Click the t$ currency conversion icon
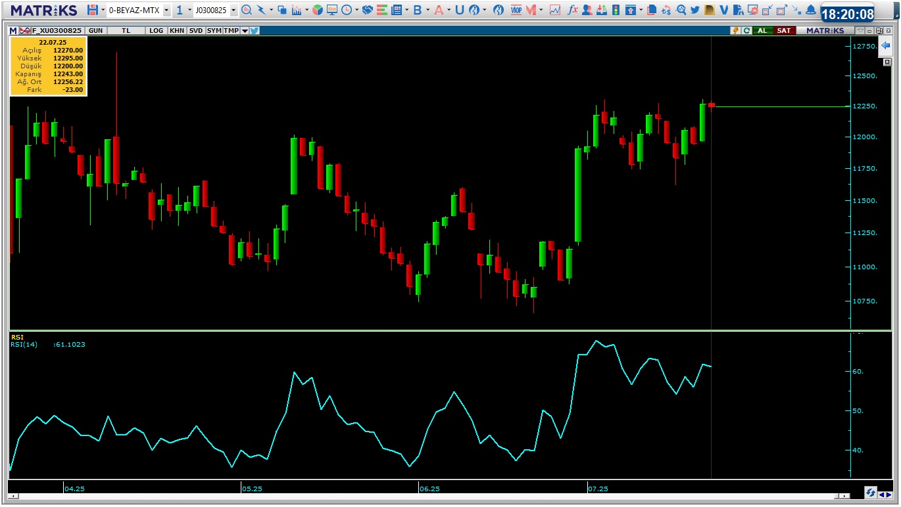Screen dimensions: 901x507 point(666,10)
